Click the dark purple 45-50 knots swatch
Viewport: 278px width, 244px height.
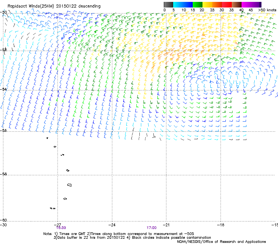pyautogui.click(x=256, y=5)
